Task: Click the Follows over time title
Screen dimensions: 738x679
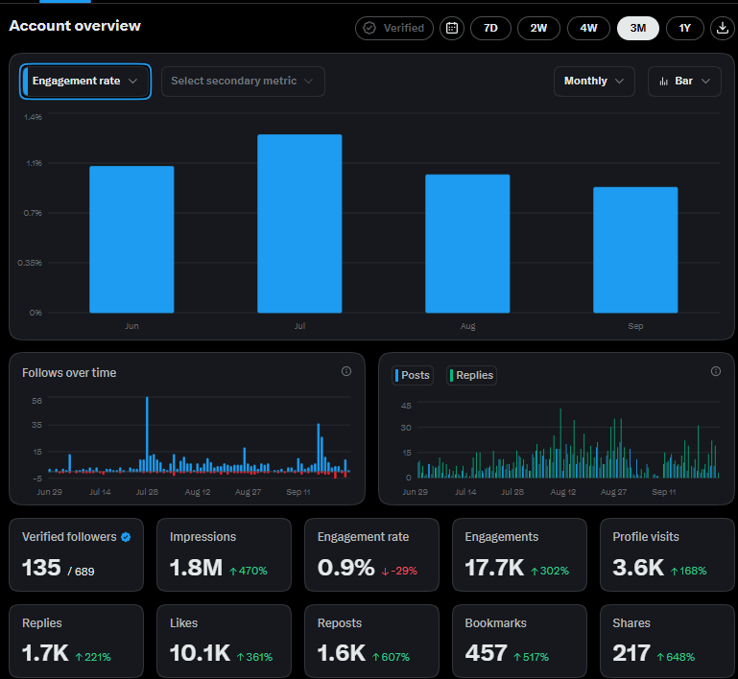Action: click(x=69, y=373)
